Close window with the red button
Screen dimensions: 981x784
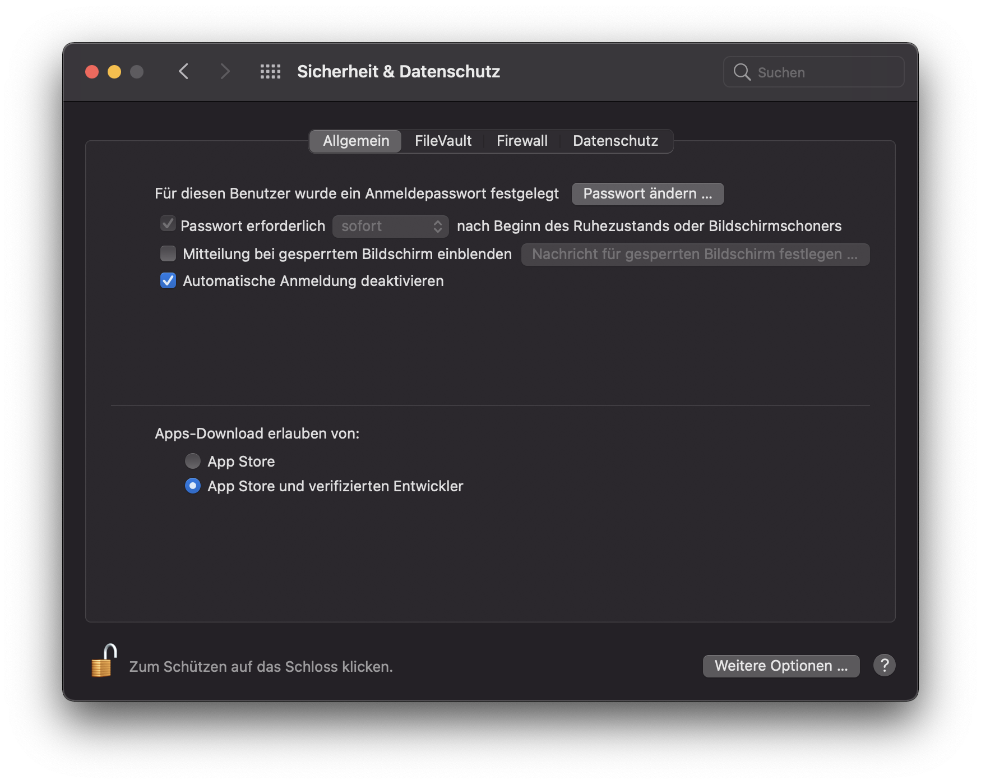click(92, 72)
